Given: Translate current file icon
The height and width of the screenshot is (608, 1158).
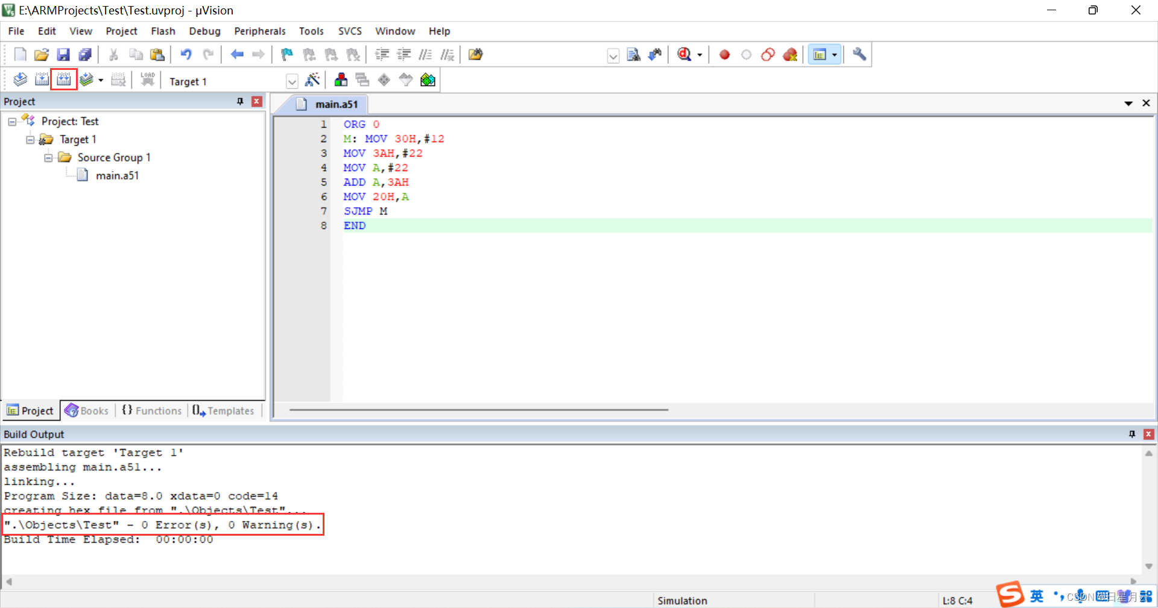Looking at the screenshot, I should pos(20,80).
